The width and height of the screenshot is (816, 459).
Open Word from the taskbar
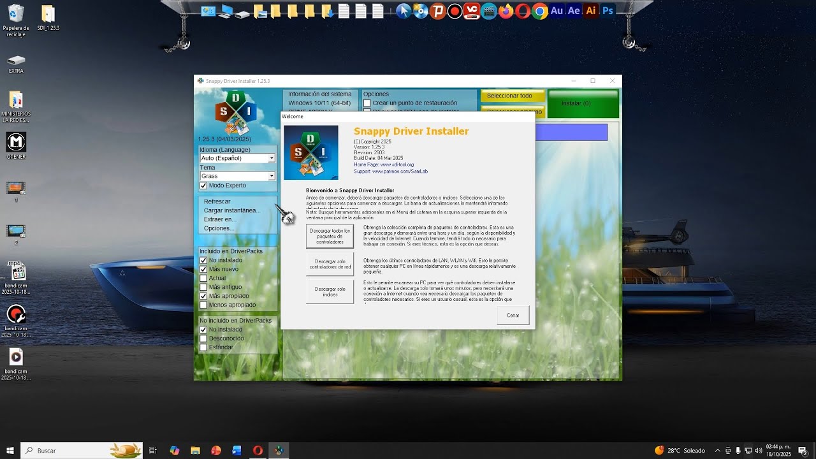point(237,450)
